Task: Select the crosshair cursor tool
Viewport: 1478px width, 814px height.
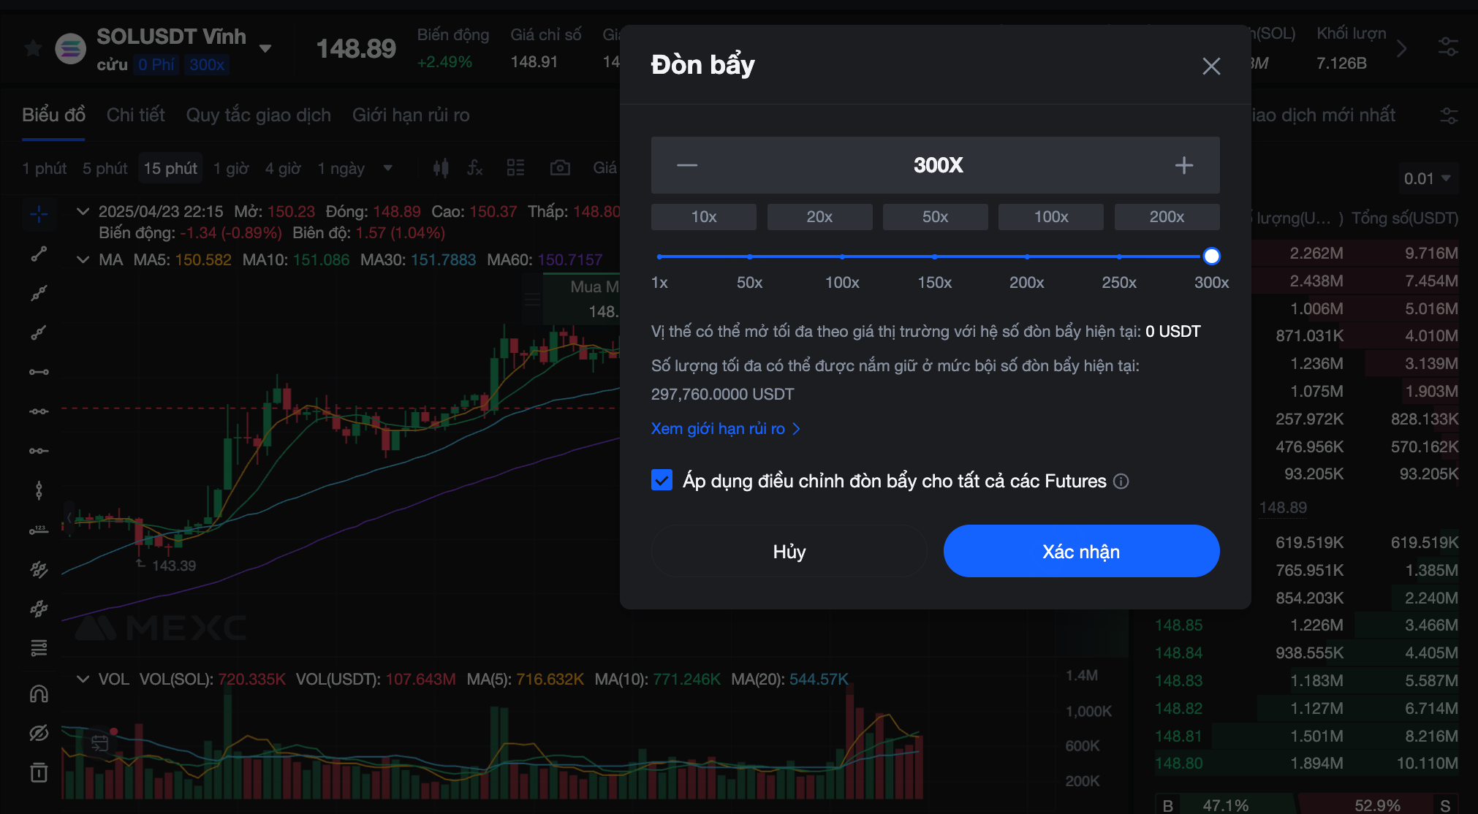Action: [39, 214]
